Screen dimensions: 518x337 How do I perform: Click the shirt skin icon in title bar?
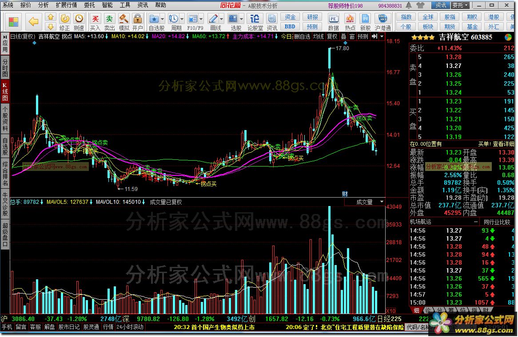tap(420, 5)
